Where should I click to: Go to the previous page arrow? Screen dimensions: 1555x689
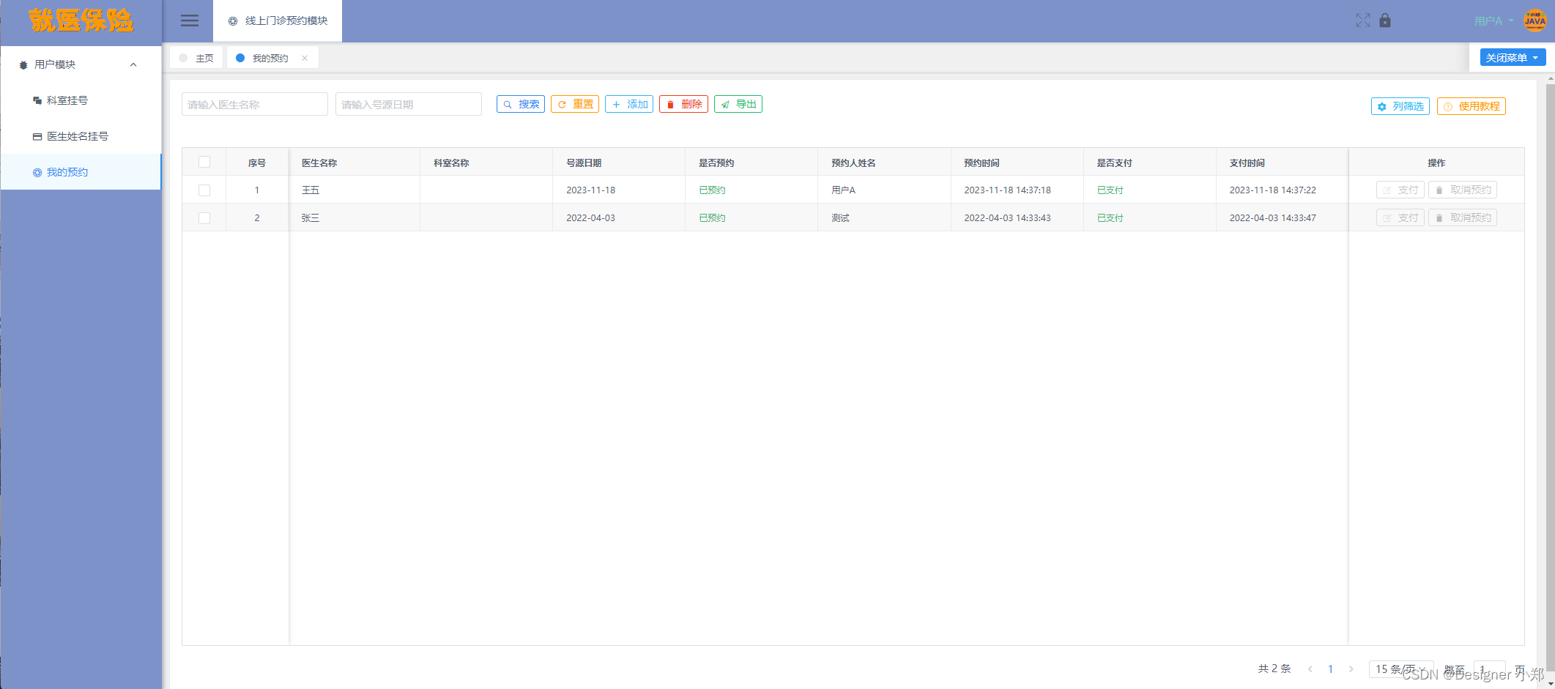(1310, 668)
